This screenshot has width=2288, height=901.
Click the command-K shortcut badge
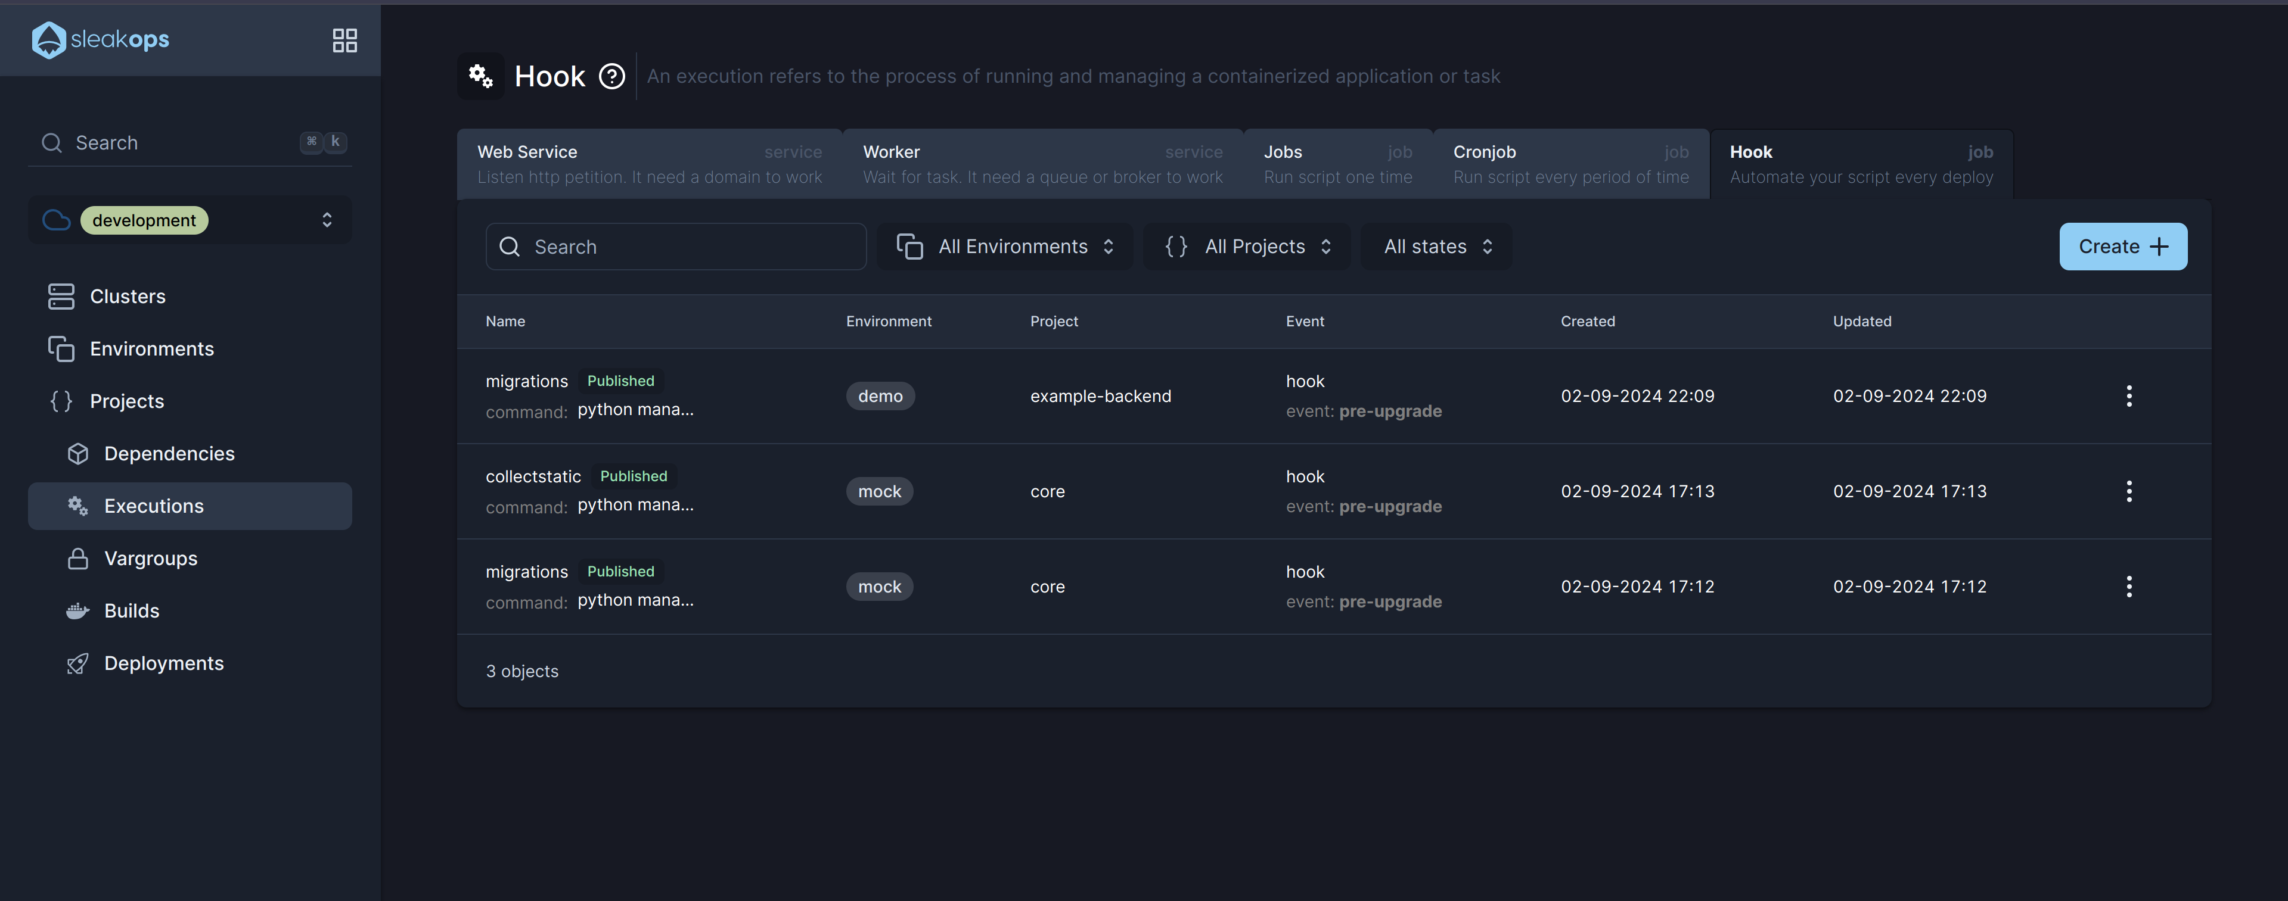[323, 142]
